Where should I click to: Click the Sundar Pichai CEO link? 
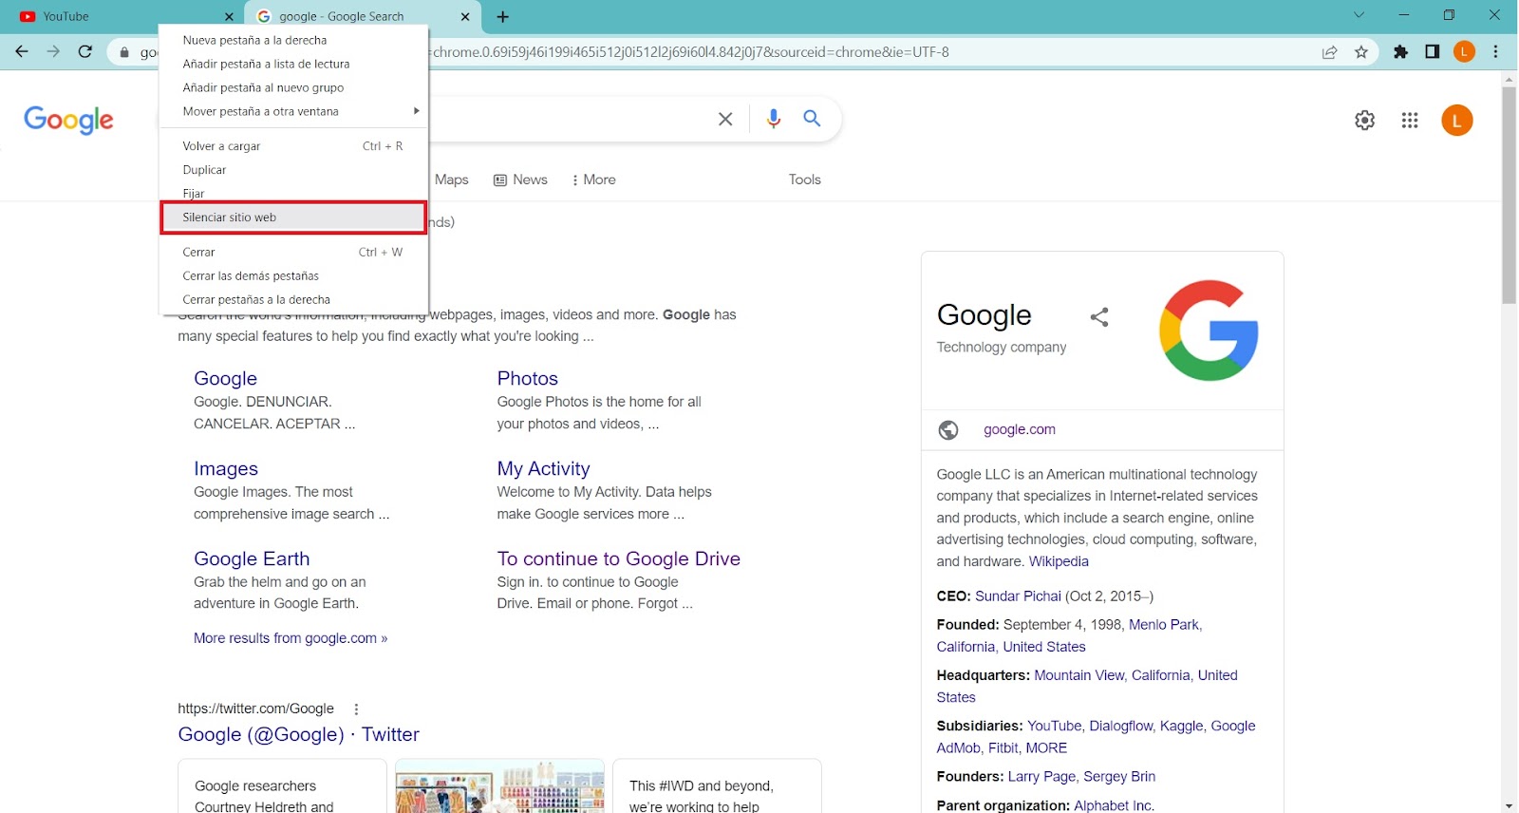click(1018, 596)
